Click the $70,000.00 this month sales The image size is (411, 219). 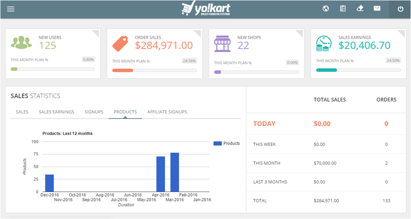coord(325,163)
